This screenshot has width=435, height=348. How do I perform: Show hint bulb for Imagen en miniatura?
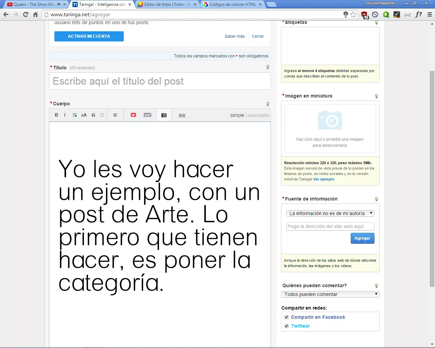(377, 96)
